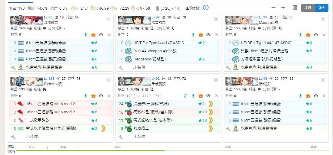
Task: Click 吹雪改二's empty 未装備 slot
Action: click(x=168, y=67)
